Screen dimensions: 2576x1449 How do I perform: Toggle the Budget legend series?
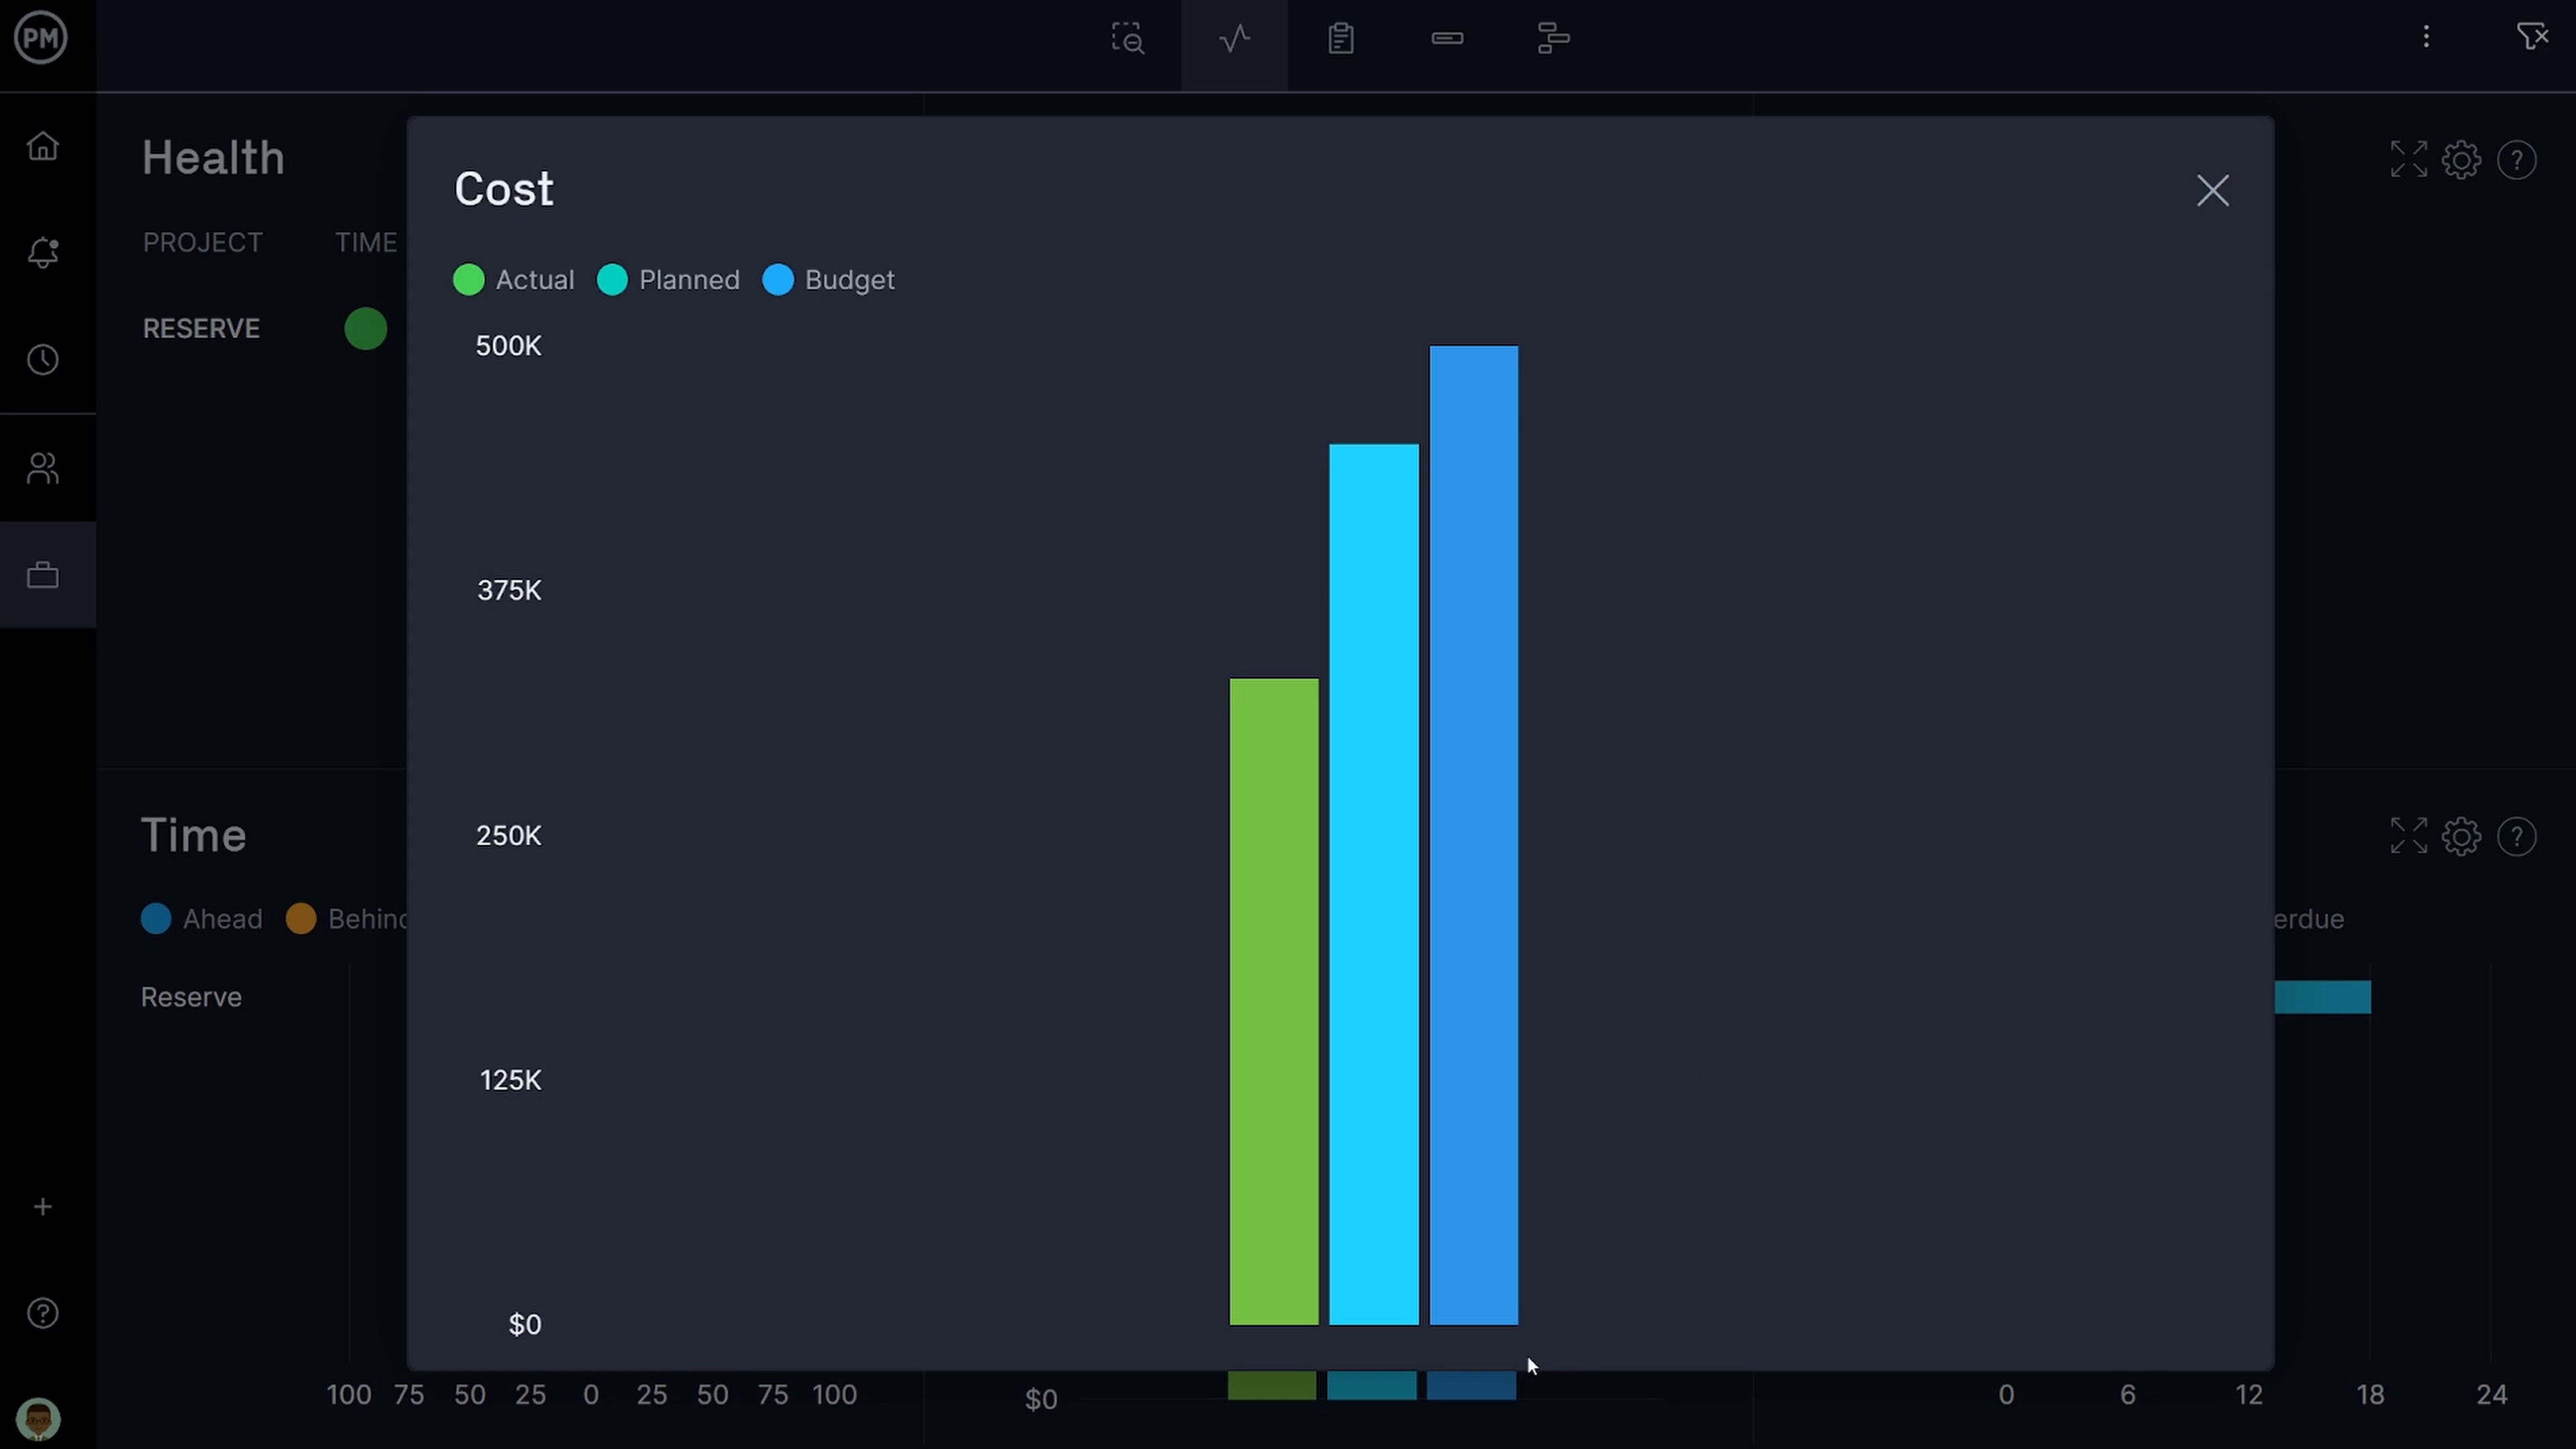829,280
